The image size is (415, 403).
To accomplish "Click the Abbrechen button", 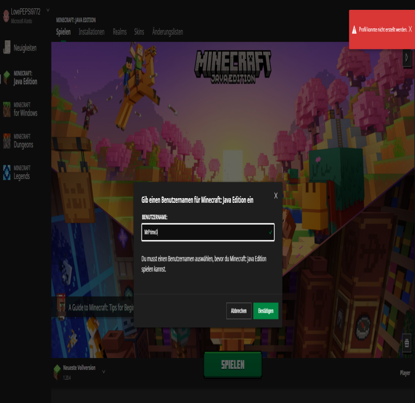I will 239,311.
